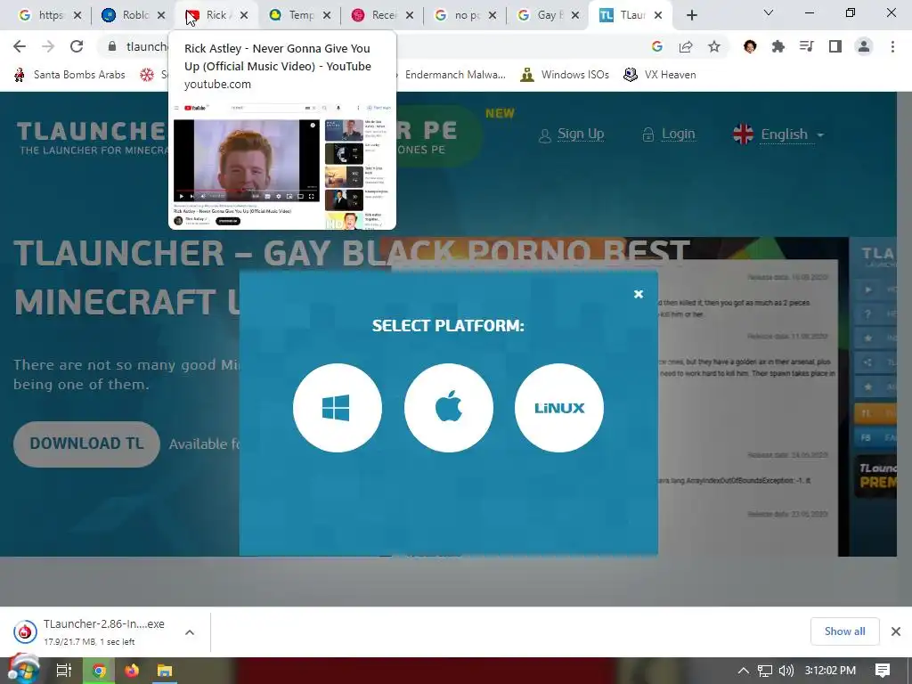Open the Chrome profile avatar

[864, 46]
